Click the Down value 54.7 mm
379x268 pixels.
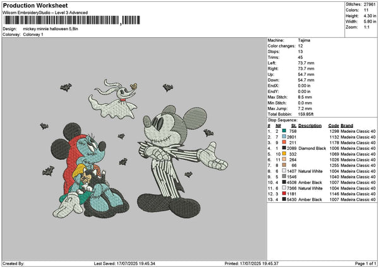(x=306, y=80)
